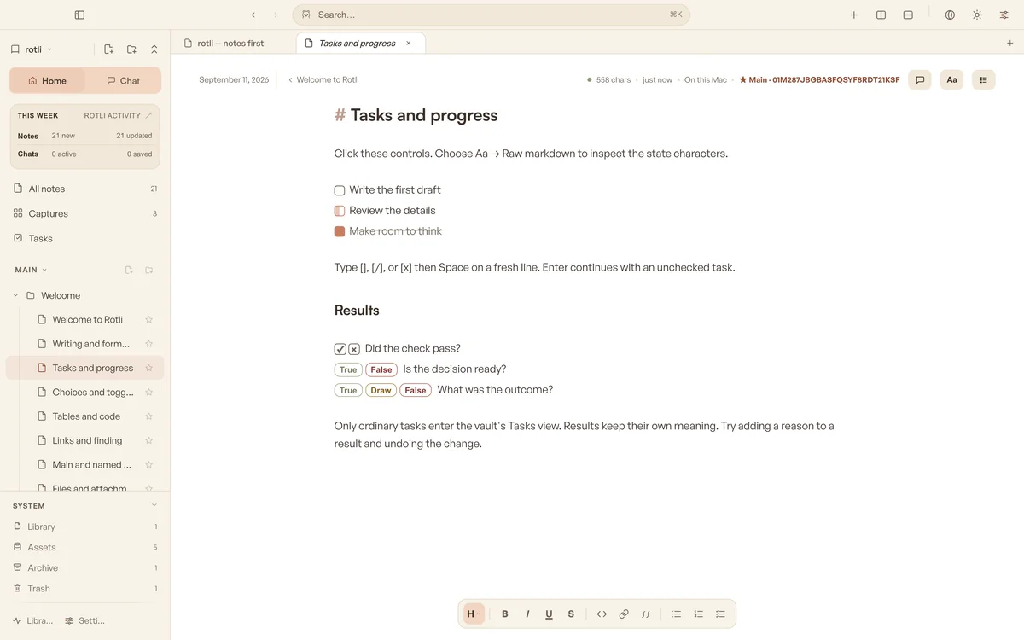The image size is (1024, 640).
Task: Select the X mark for Did the check pass
Action: coord(354,349)
